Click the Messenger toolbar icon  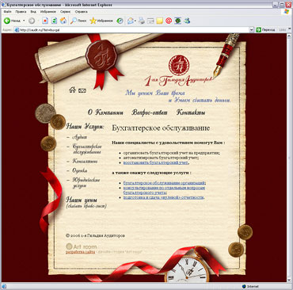(187, 21)
